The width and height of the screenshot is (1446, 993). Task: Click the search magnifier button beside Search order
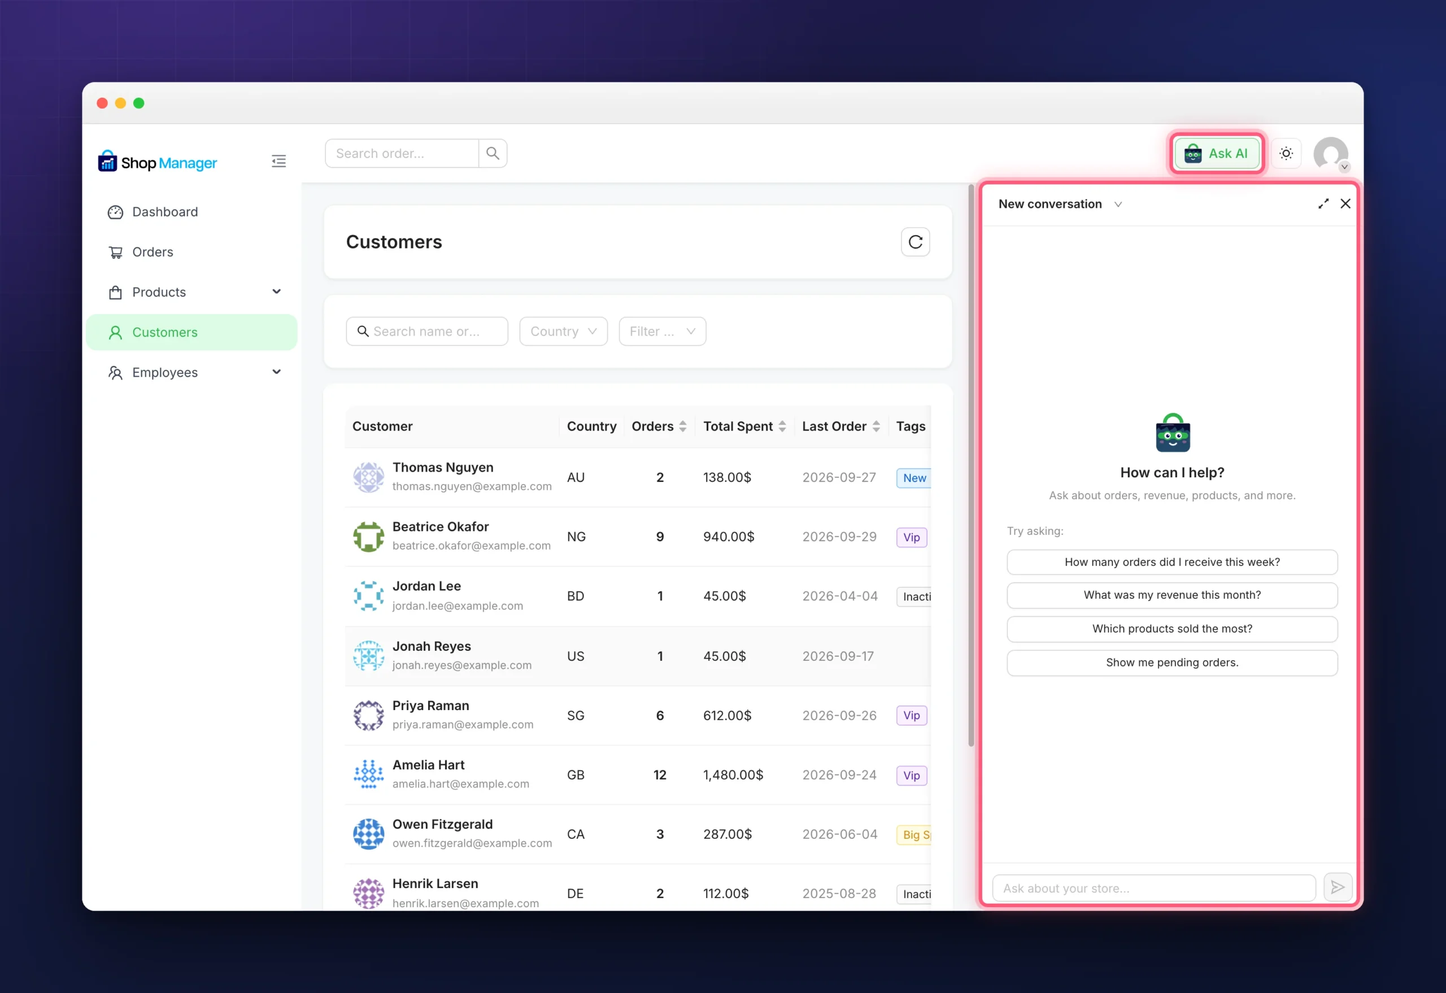coord(493,153)
